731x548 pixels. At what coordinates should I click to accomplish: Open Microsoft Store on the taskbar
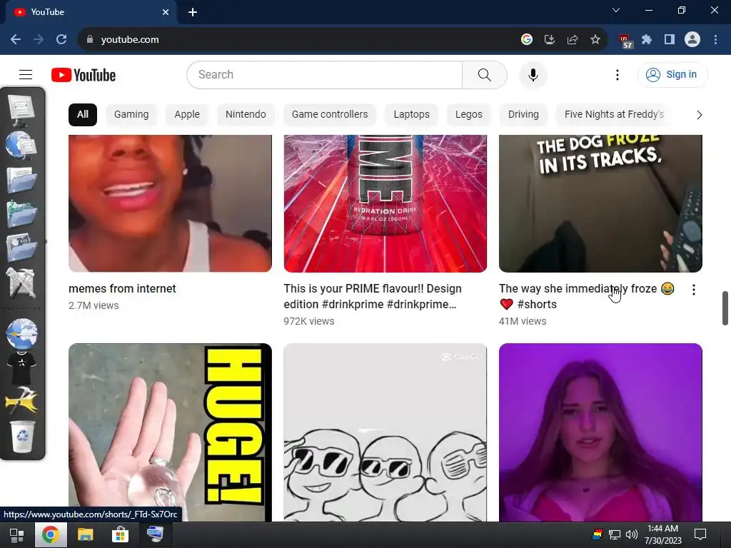point(120,535)
